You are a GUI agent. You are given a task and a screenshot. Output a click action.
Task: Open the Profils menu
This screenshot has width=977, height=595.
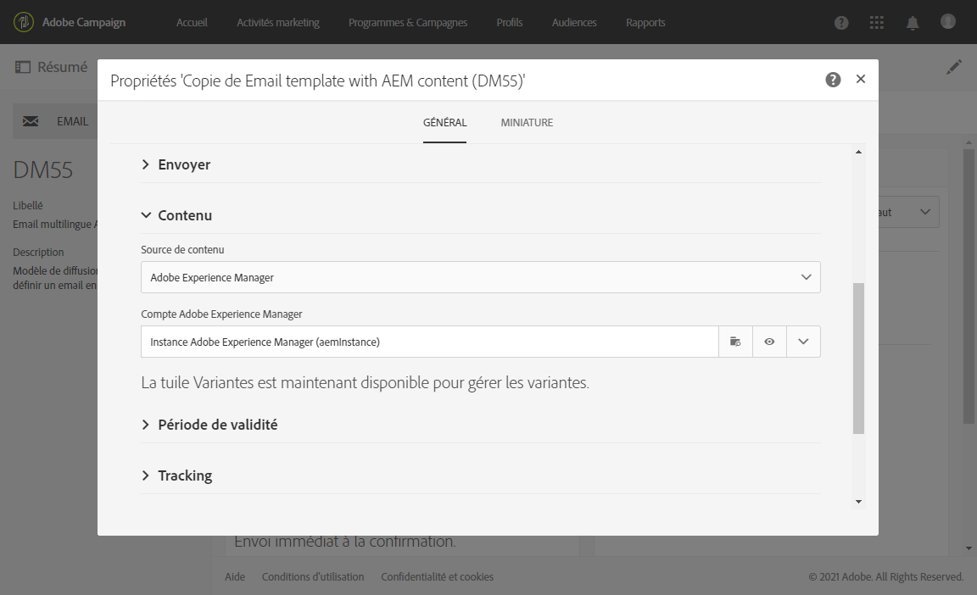coord(510,22)
